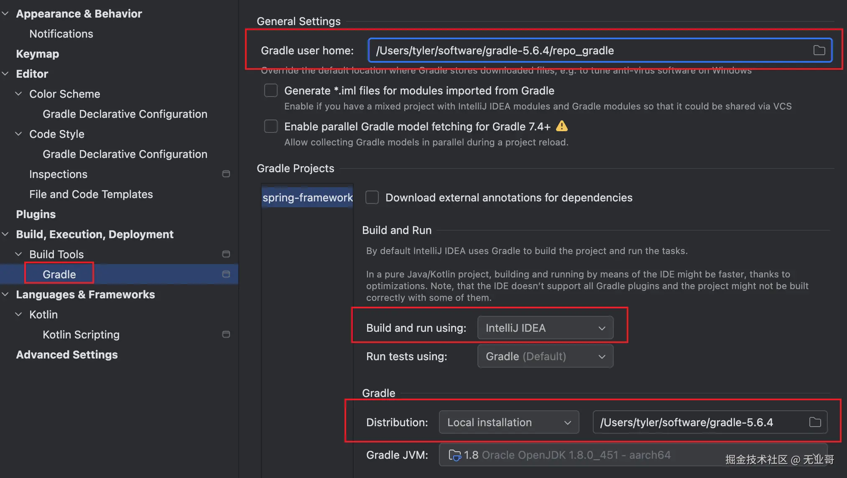
Task: Enable Generate *.iml files checkbox
Action: [x=271, y=90]
